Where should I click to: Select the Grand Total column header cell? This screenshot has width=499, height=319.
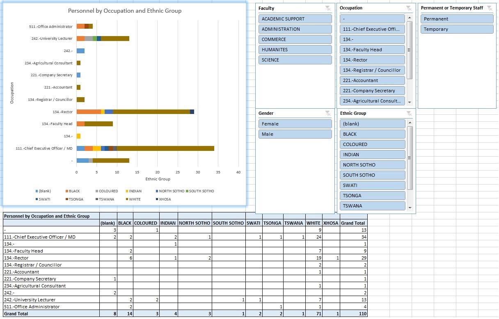pyautogui.click(x=353, y=223)
